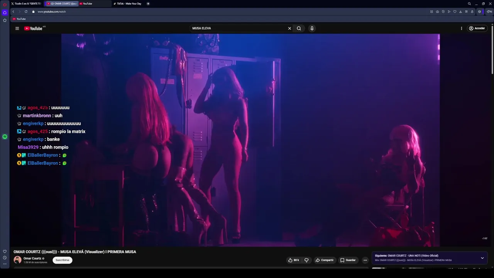494x278 pixels.
Task: Subscribe with the Suscribirse button
Action: tap(63, 260)
